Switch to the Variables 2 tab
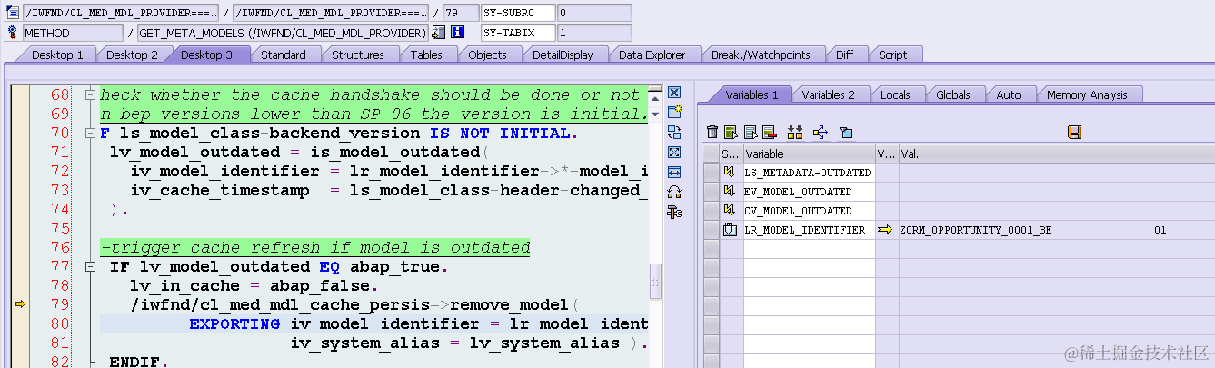1215x368 pixels. 828,94
